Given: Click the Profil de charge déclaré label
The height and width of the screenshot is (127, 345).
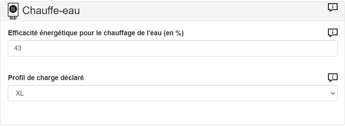Looking at the screenshot, I should 46,78.
